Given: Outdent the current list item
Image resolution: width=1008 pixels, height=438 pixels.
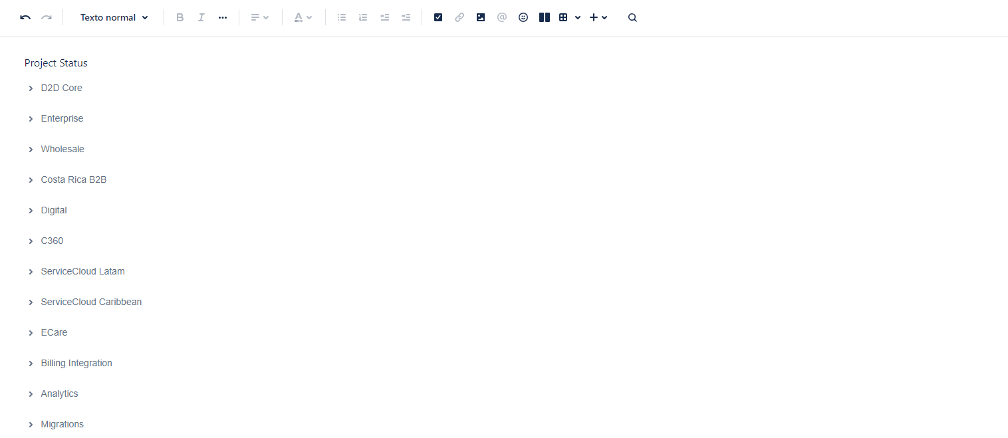Looking at the screenshot, I should pyautogui.click(x=384, y=17).
